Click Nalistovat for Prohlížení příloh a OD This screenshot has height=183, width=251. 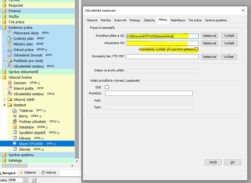tap(209, 36)
